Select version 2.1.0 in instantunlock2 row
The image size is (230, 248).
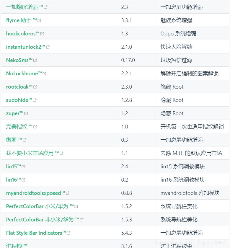[127, 47]
